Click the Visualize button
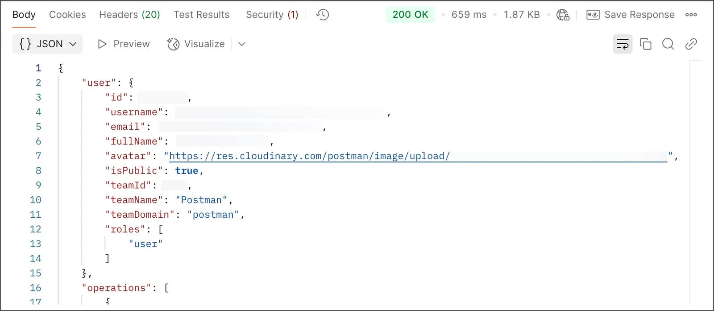 195,44
